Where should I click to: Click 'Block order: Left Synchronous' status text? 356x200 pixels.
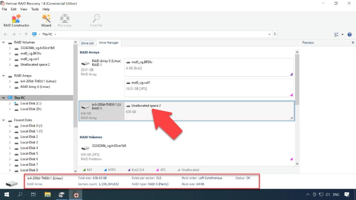pos(202,178)
